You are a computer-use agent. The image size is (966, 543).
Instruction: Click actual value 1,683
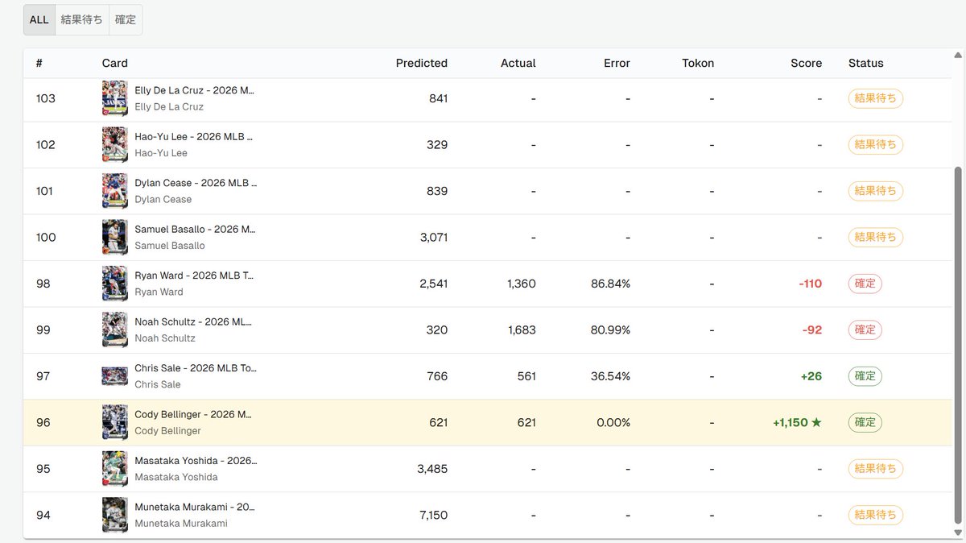pos(522,330)
